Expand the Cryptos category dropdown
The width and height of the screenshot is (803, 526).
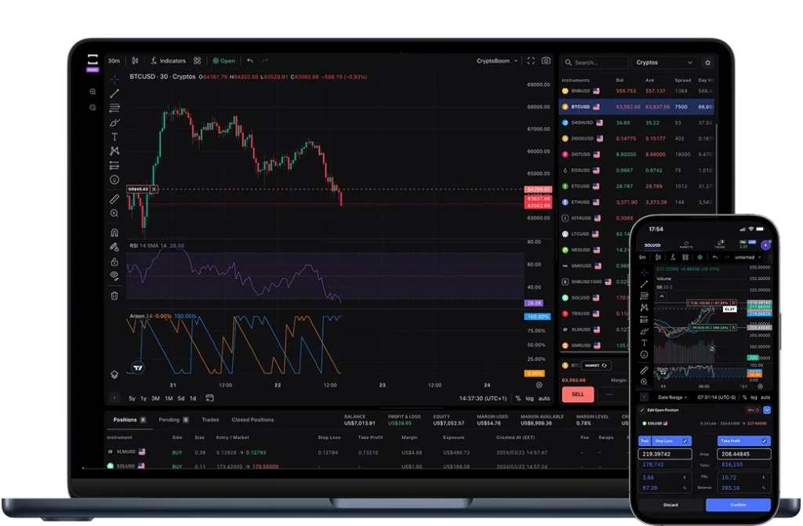click(665, 62)
